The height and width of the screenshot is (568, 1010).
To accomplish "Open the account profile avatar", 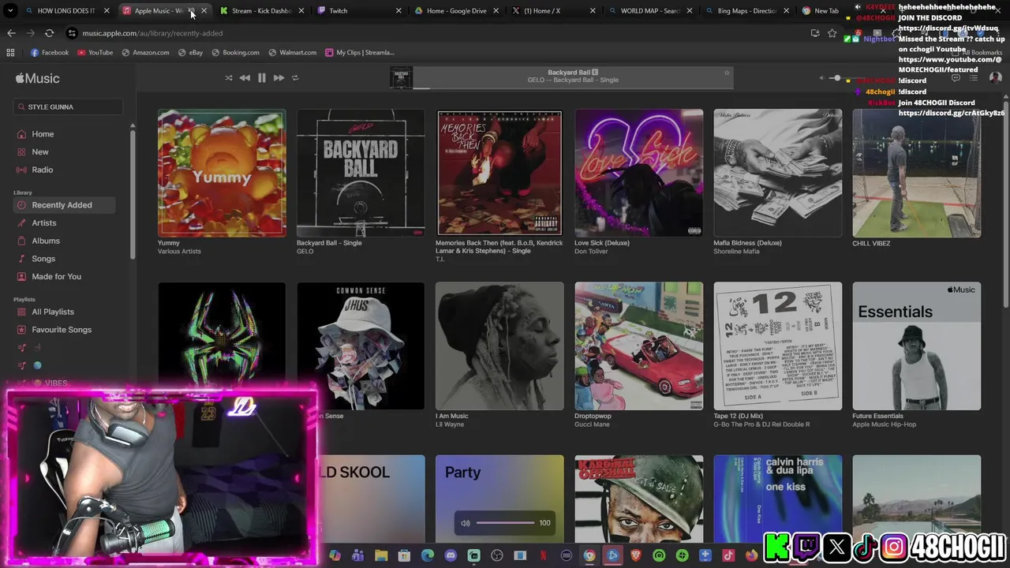I will [x=995, y=78].
